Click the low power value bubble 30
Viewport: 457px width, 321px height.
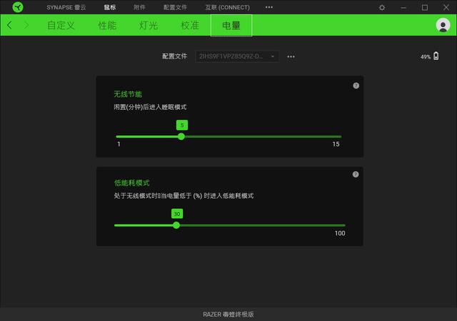pos(177,213)
